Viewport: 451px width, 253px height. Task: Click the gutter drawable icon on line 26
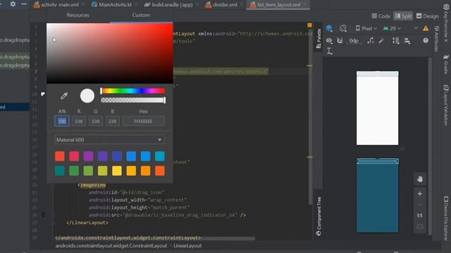tap(43, 214)
